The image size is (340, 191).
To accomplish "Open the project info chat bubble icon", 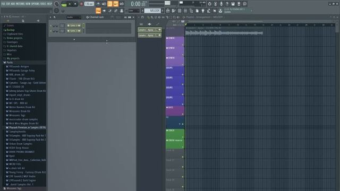I will click(244, 4).
